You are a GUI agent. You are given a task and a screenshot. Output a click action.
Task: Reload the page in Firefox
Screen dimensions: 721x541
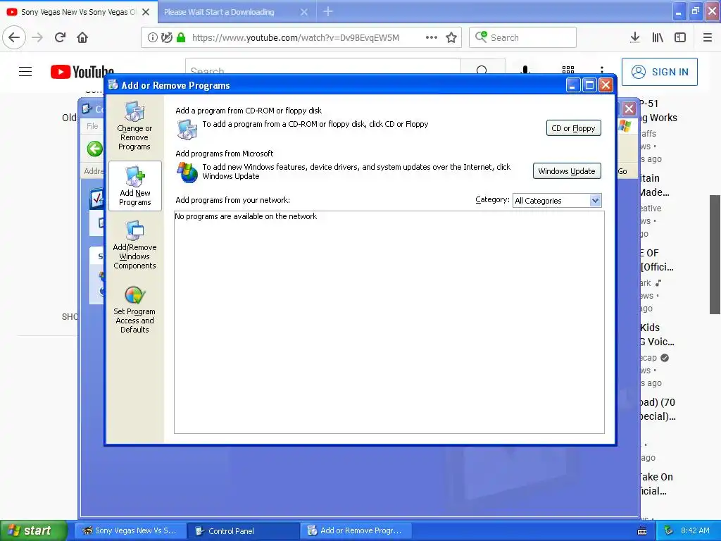point(61,37)
